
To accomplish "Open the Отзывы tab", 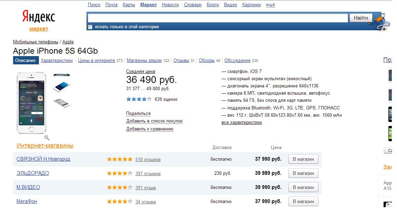I will (181, 61).
